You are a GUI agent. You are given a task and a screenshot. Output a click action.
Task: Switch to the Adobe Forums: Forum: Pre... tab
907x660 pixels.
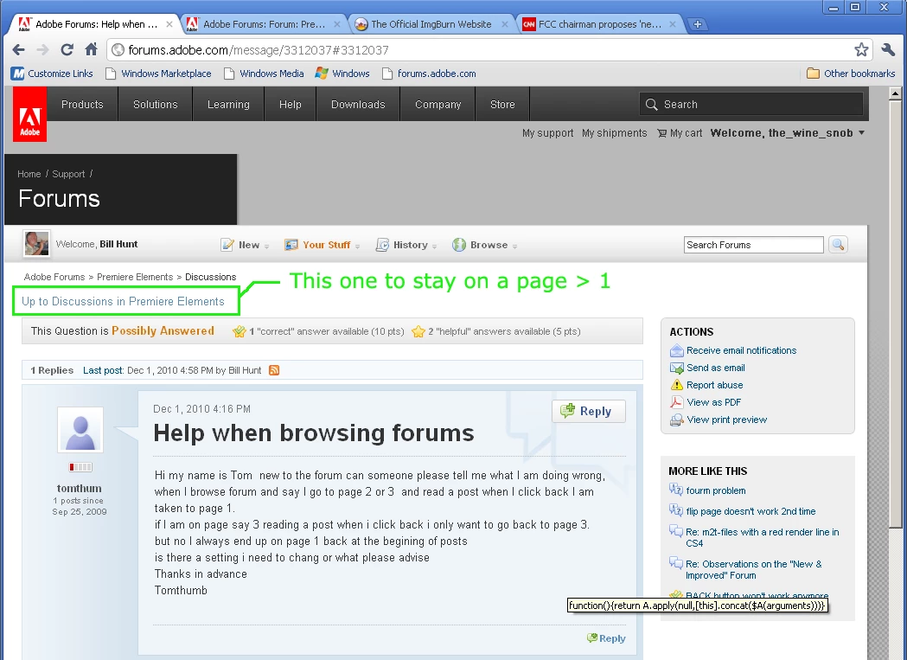point(263,24)
